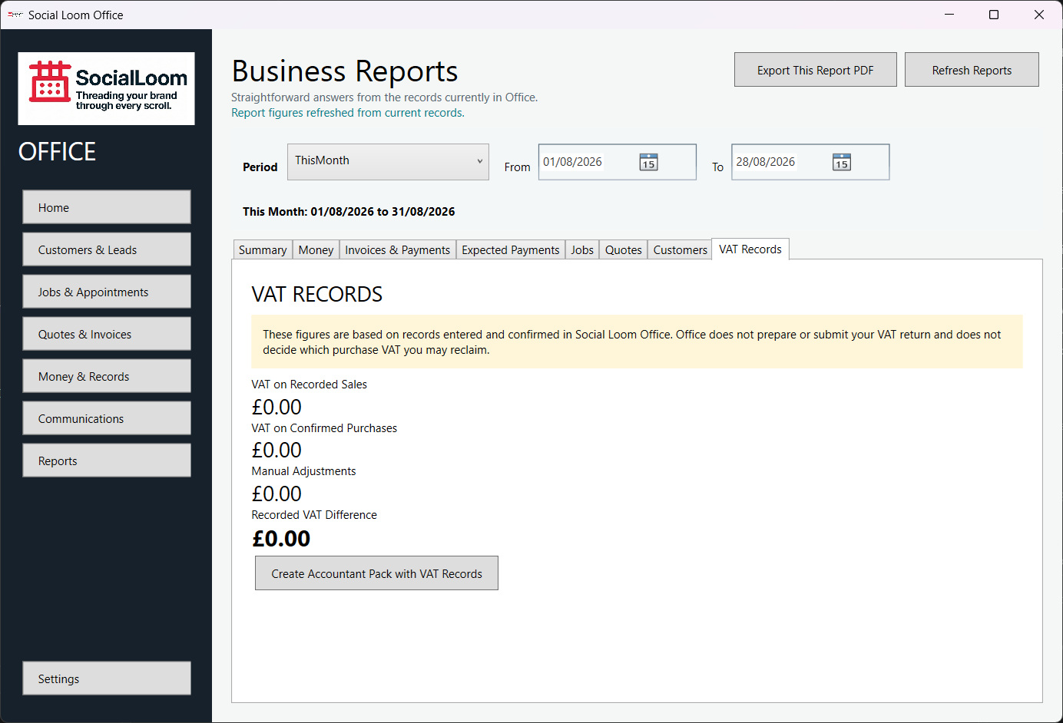The width and height of the screenshot is (1063, 723).
Task: Select the VAT Records tab
Action: click(x=750, y=249)
